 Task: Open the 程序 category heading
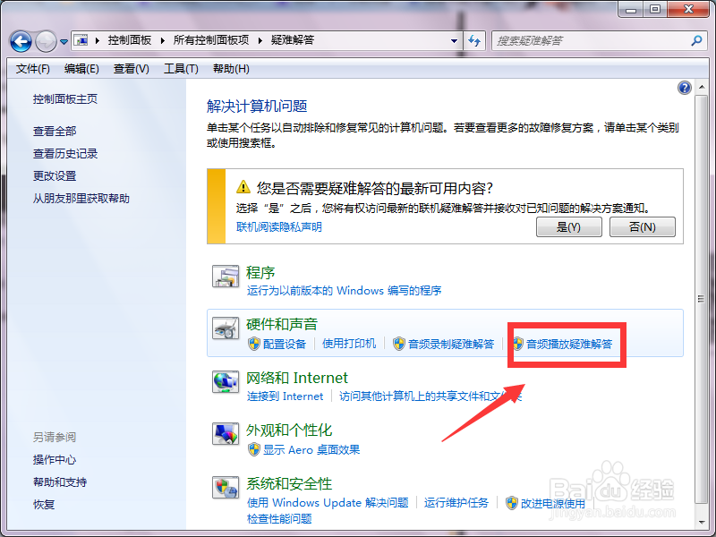(x=260, y=273)
